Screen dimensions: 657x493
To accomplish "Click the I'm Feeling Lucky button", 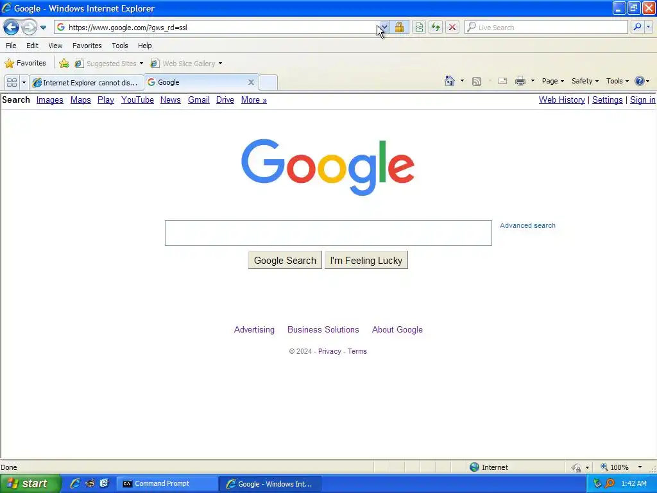I will tap(366, 261).
